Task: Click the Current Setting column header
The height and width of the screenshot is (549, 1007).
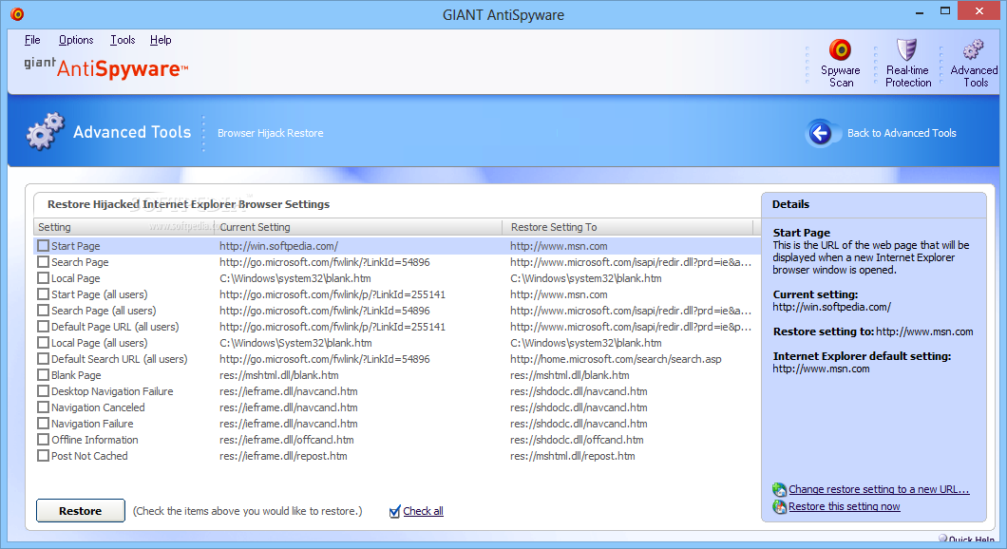Action: [x=358, y=227]
